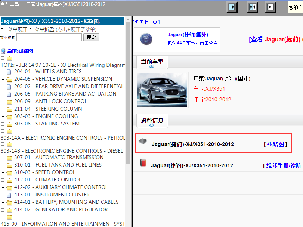Click 包含44个车型，点击查看 link

coord(192,43)
